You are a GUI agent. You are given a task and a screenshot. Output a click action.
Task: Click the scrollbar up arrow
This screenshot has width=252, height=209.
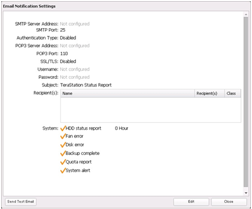(246, 14)
